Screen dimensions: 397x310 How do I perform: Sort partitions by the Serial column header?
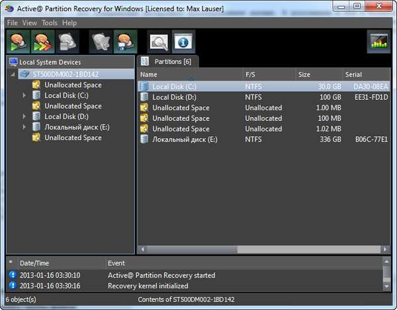point(366,74)
